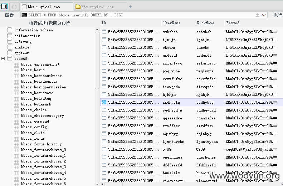Click the 配置 button

(x=9, y=15)
